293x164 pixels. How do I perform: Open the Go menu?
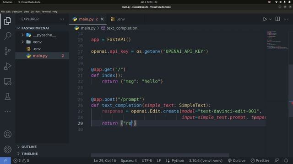point(32,11)
